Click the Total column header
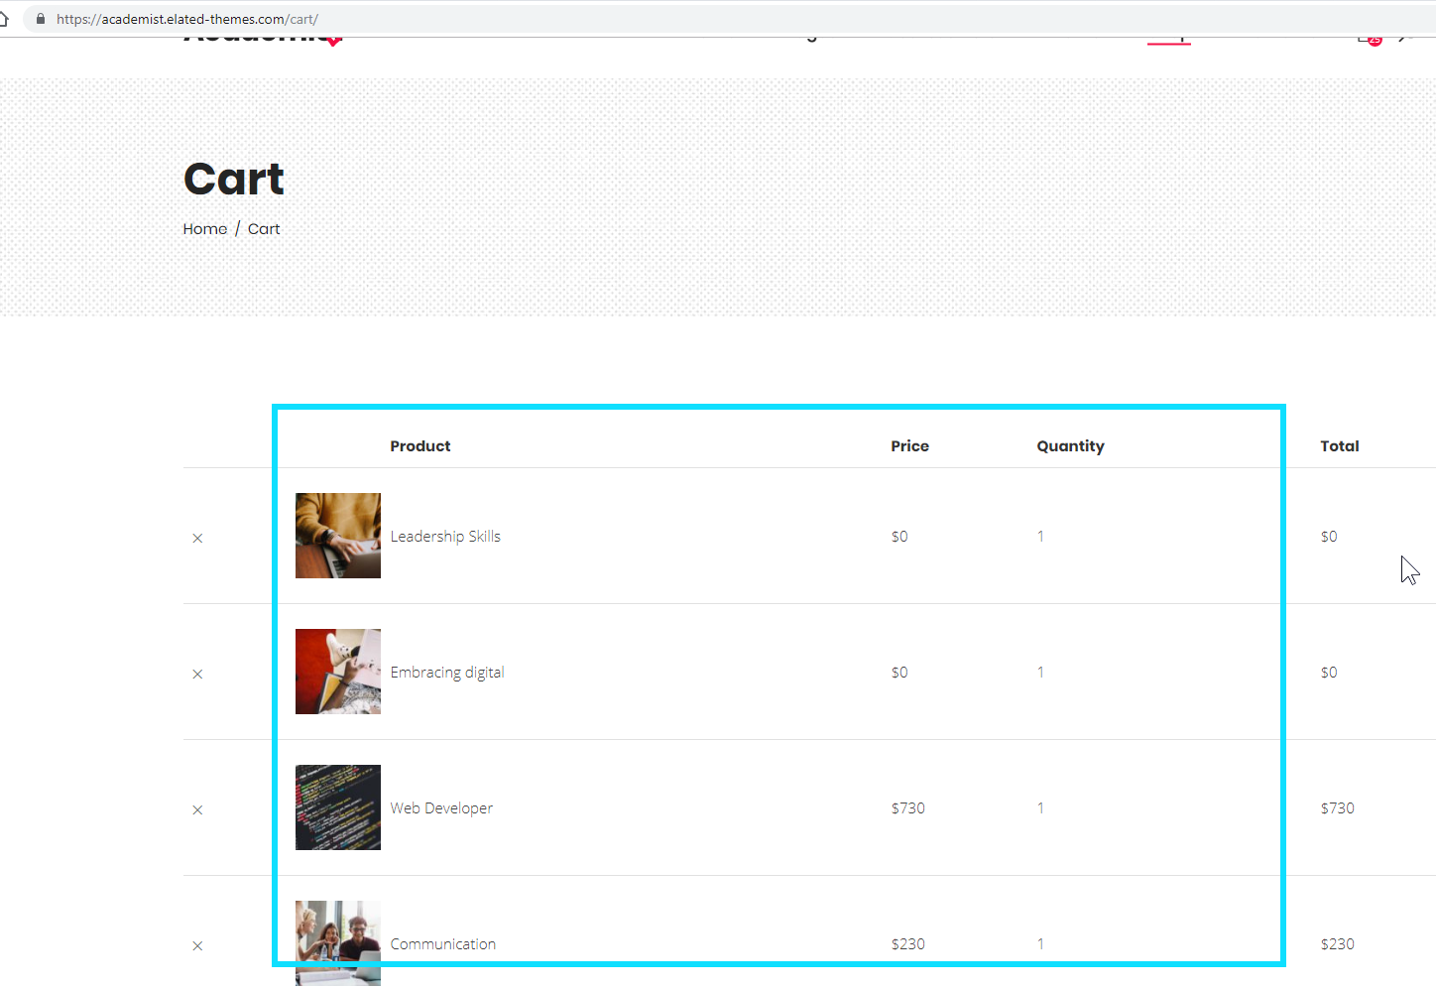The image size is (1436, 989). pos(1340,446)
